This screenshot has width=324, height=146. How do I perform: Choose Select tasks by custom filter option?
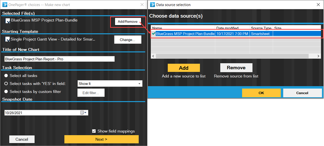6,91
